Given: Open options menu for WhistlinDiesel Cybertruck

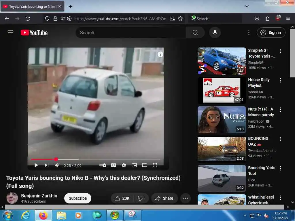Looking at the screenshot, I should tap(281, 197).
